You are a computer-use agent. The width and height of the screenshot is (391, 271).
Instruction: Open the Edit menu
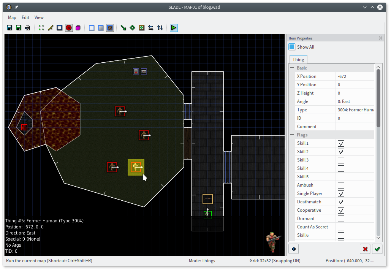point(25,17)
